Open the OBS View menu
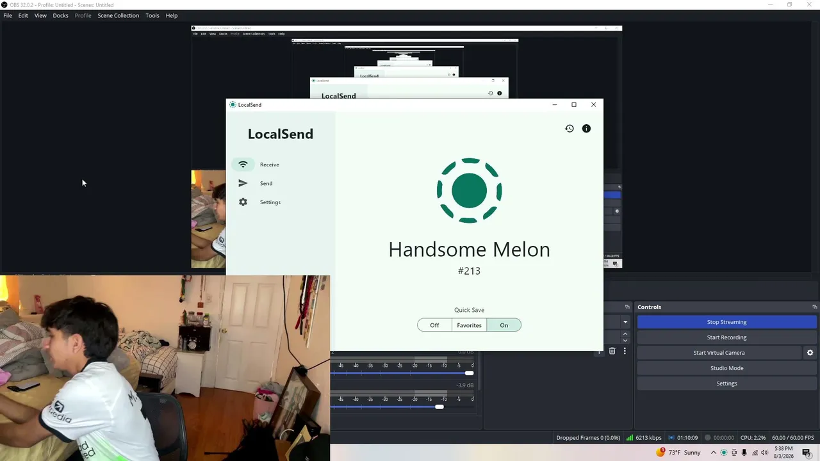The height and width of the screenshot is (461, 820). [x=40, y=15]
